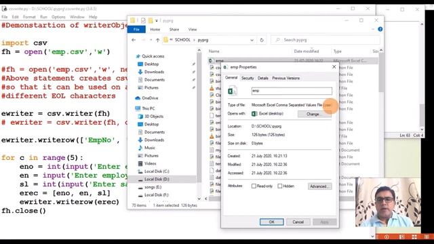Click the file list scroll left arrow
The width and height of the screenshot is (434, 244).
[x=206, y=199]
